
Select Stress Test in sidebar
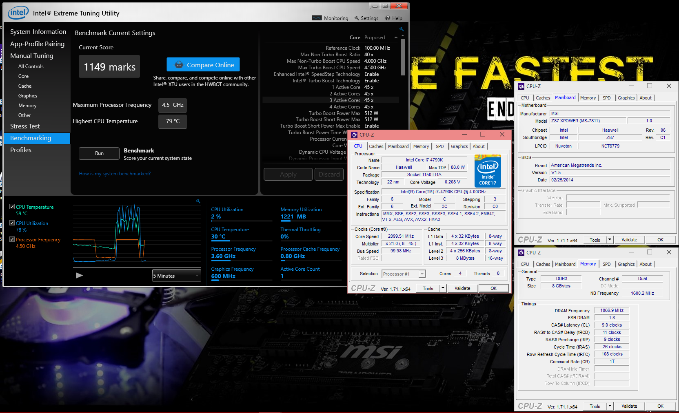pos(25,126)
